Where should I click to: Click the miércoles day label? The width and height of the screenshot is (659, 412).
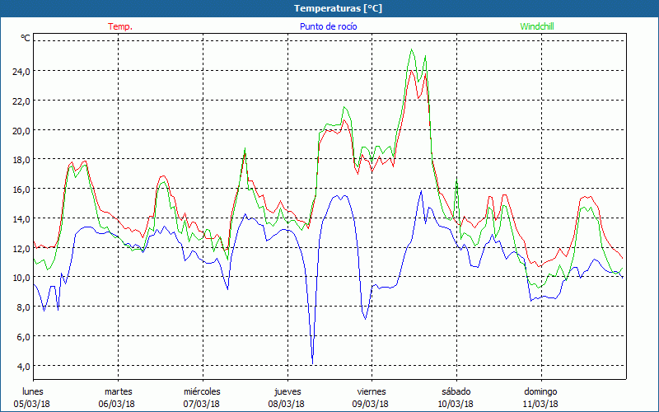pos(202,391)
